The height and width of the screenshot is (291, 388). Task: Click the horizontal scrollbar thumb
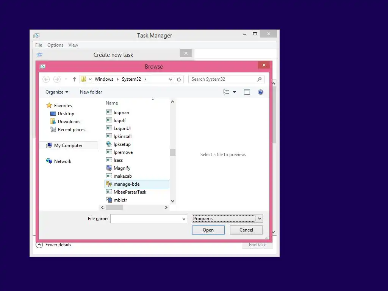tap(114, 207)
